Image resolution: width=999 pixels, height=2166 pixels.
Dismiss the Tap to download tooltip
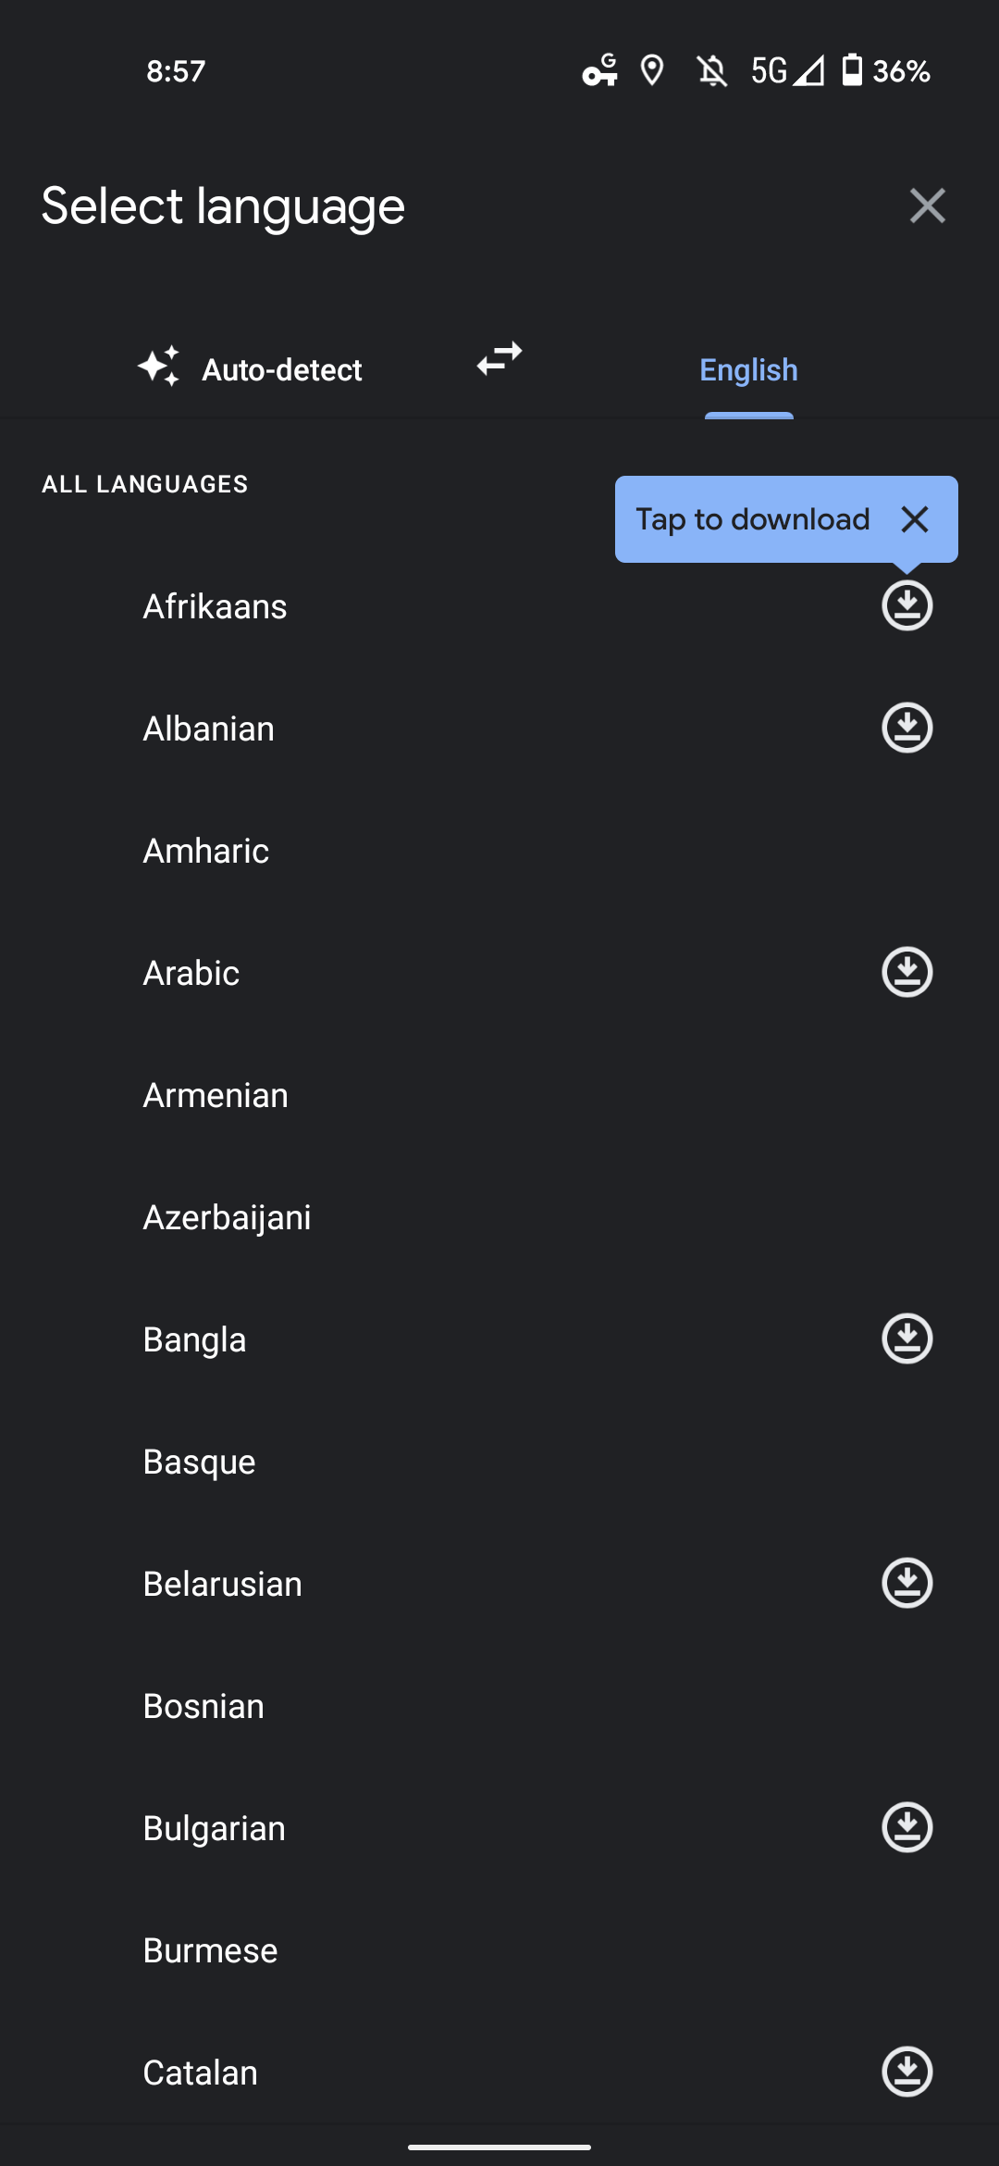(915, 519)
